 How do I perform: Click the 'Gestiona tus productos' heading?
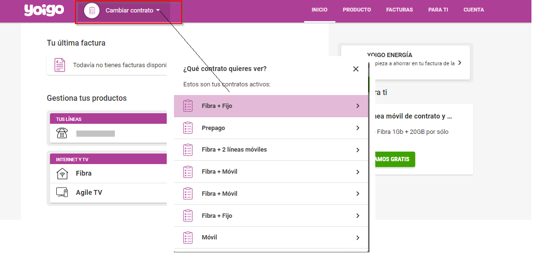pos(86,98)
